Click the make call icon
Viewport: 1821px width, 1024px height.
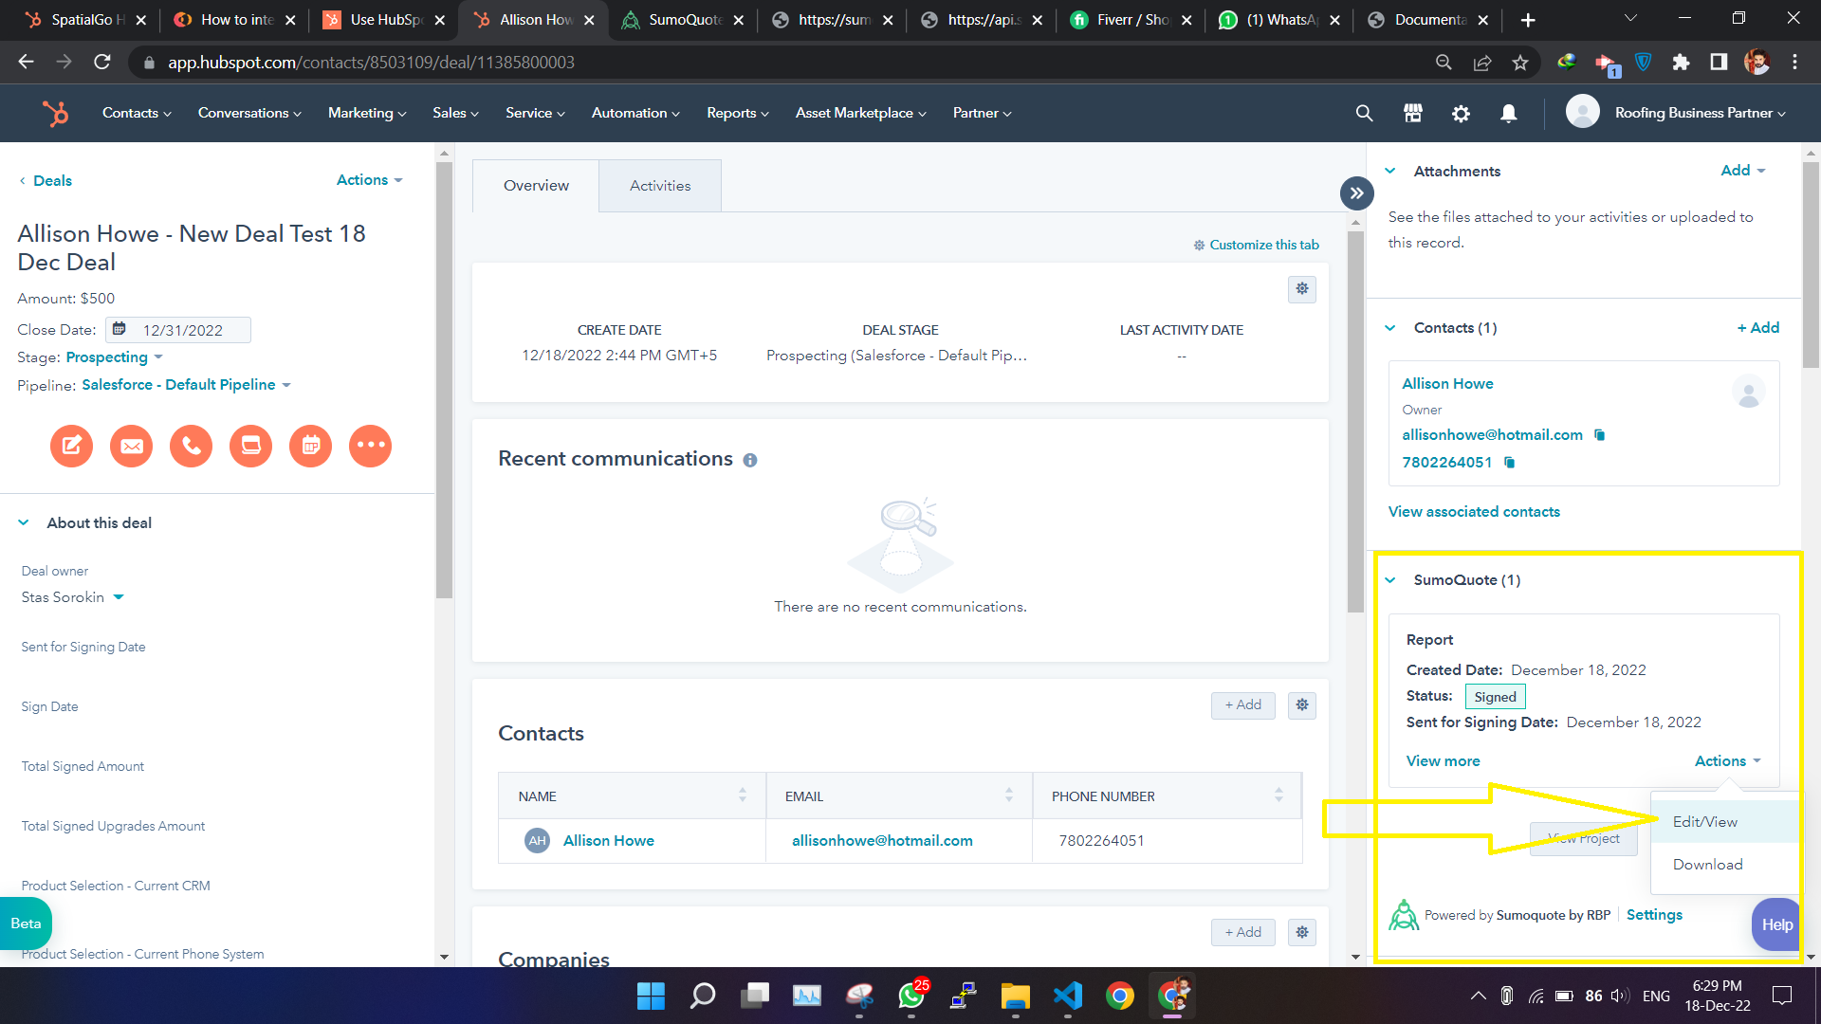(192, 446)
